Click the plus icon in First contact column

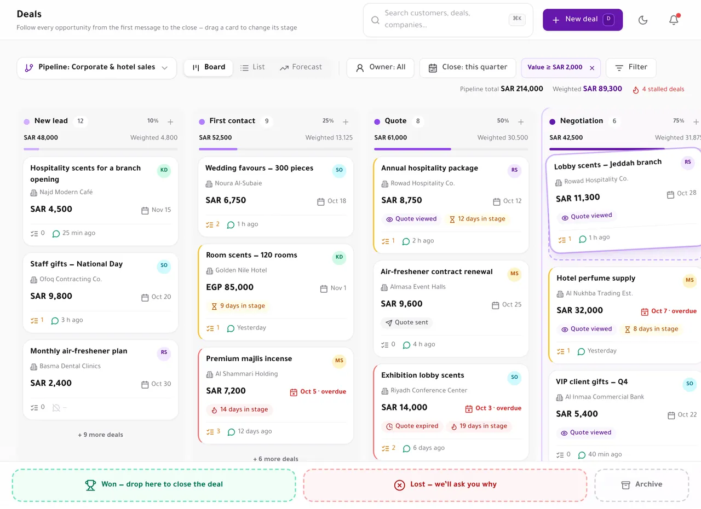346,122
